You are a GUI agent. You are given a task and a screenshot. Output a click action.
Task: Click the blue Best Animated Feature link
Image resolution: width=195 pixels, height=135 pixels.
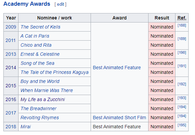tap(117, 67)
